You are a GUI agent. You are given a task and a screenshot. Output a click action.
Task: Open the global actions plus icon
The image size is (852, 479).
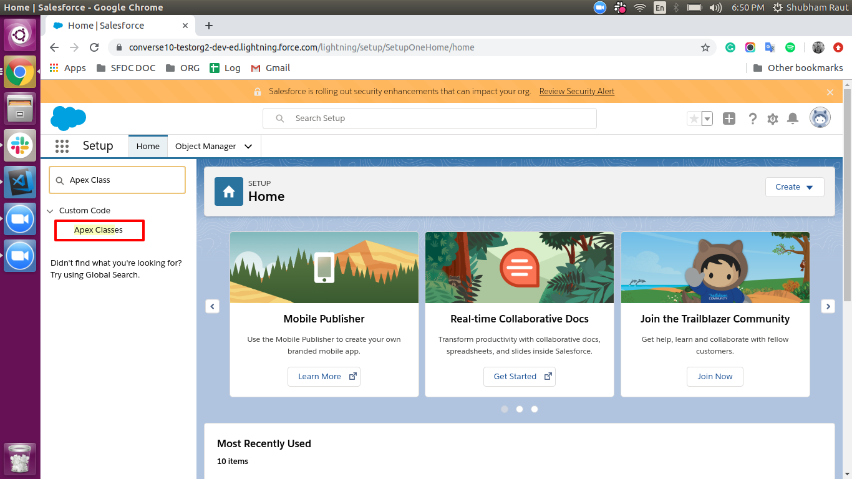729,119
